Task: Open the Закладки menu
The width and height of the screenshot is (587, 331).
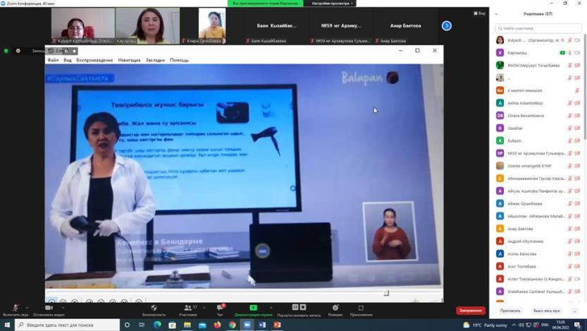Action: (155, 61)
